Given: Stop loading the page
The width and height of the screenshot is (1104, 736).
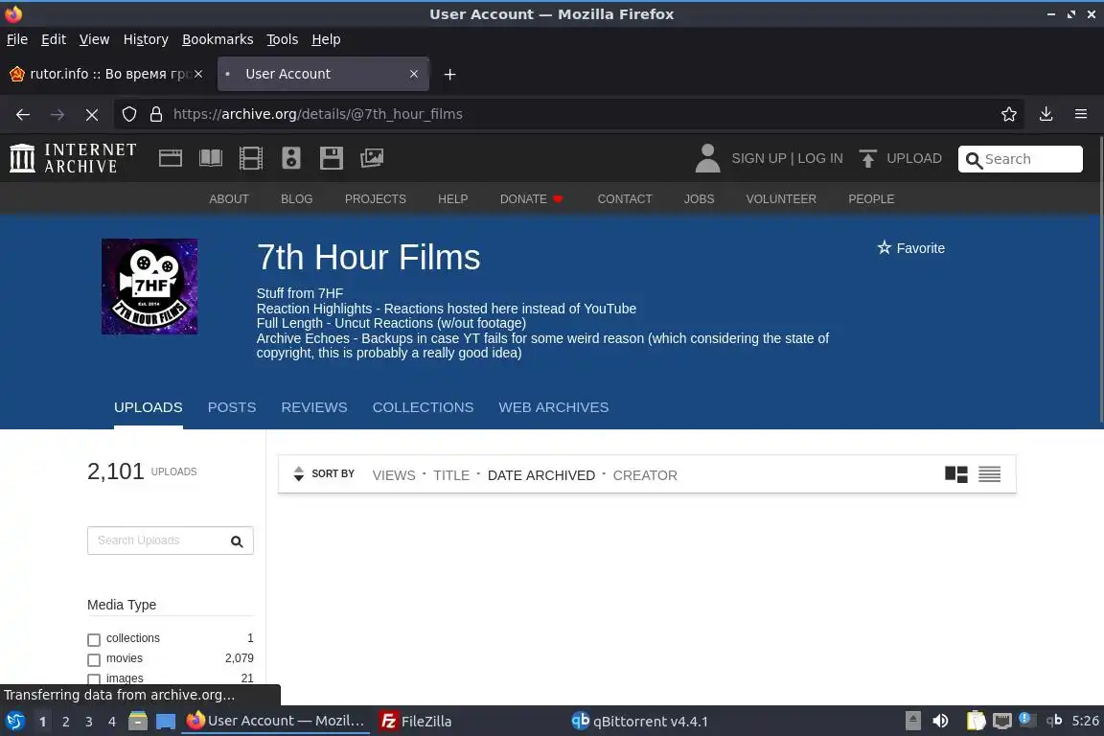Looking at the screenshot, I should click(x=92, y=114).
